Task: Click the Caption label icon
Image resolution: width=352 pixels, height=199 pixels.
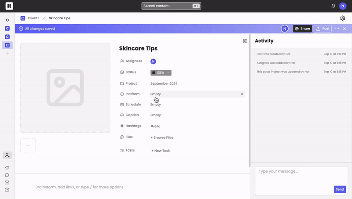Action: pos(122,115)
